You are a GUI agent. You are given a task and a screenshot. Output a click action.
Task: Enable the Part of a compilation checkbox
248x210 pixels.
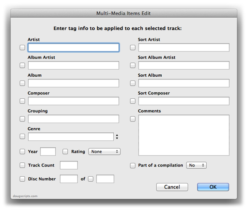[x=133, y=165]
